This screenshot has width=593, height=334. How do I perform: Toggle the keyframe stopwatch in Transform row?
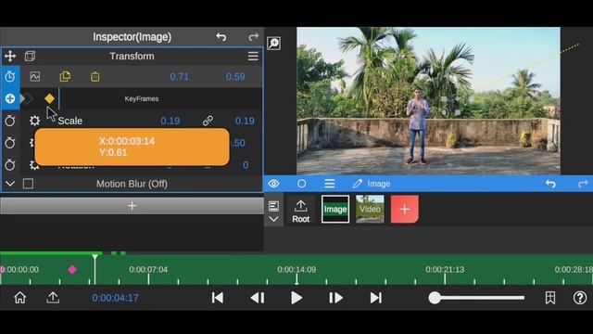click(10, 76)
